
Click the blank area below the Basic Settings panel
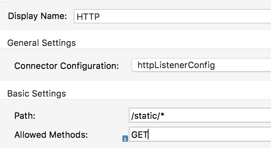(135, 152)
